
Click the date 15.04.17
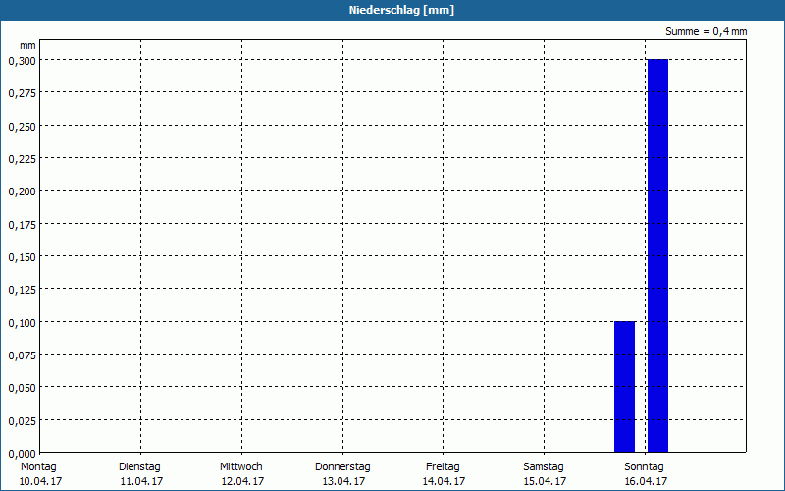545,482
